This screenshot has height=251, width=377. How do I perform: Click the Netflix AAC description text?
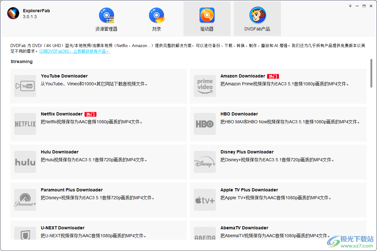(92, 122)
